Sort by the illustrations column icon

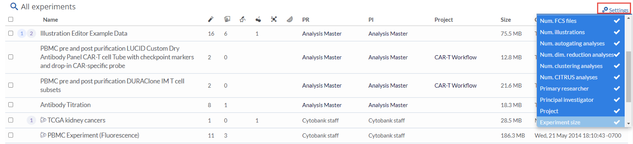pyautogui.click(x=227, y=19)
